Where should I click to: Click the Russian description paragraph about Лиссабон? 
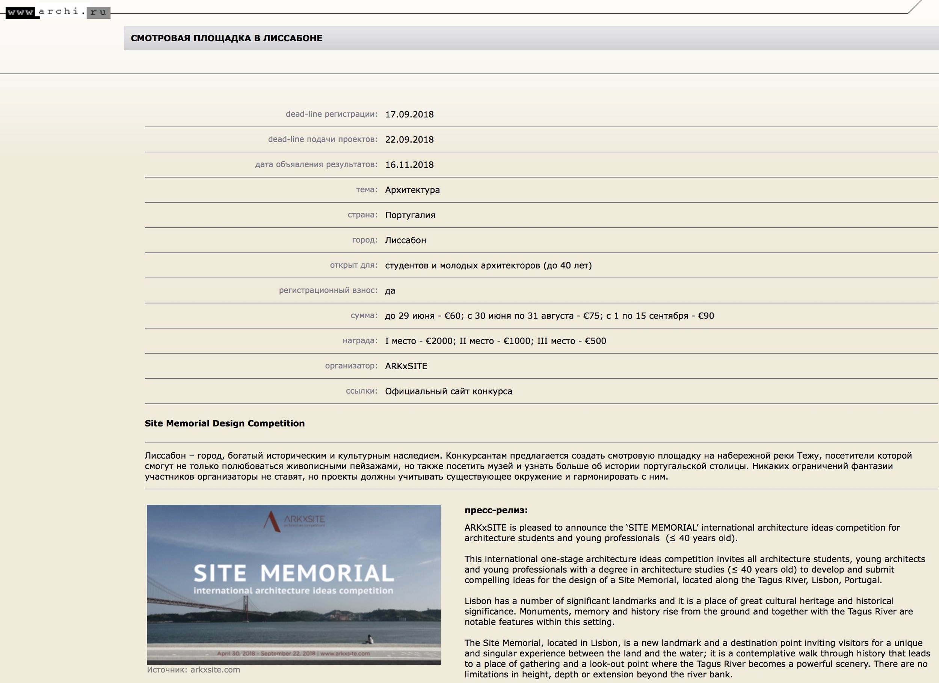pos(528,466)
